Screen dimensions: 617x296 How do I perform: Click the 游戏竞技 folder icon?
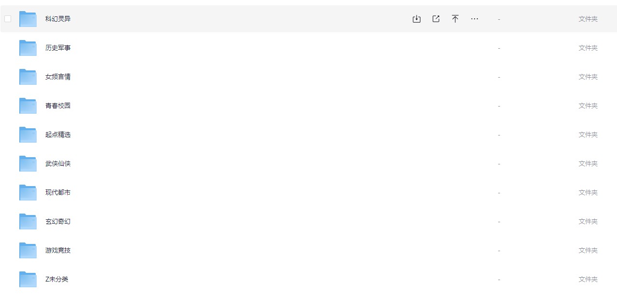pyautogui.click(x=28, y=250)
